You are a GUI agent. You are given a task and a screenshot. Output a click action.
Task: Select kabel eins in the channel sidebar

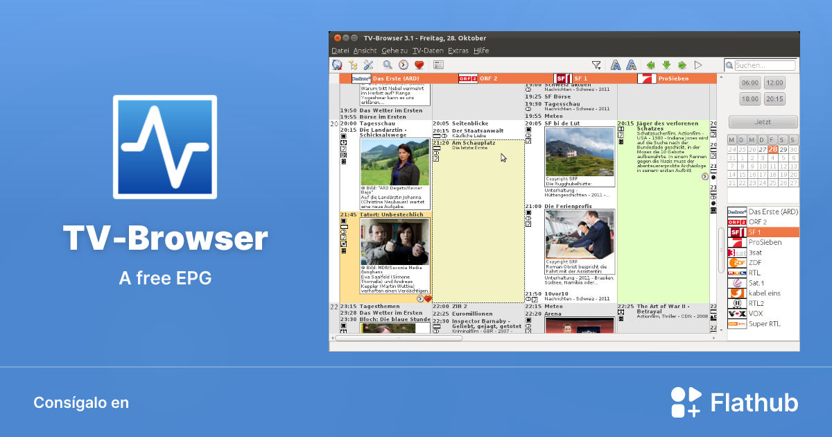(x=764, y=293)
